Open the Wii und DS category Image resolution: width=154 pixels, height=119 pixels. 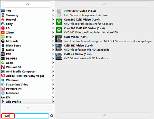point(27,67)
